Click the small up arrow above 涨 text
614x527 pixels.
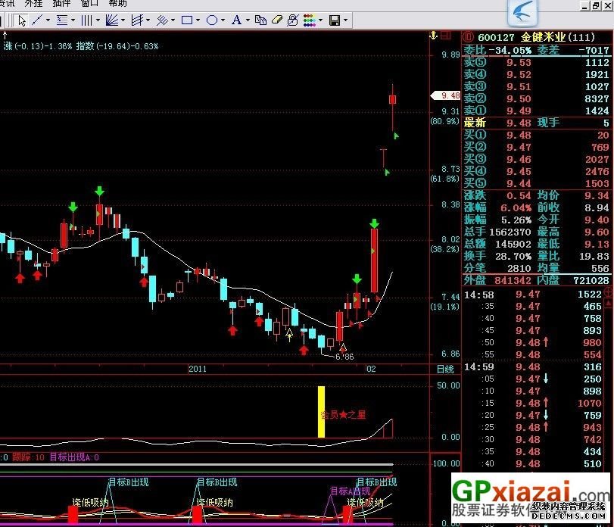tap(5, 36)
